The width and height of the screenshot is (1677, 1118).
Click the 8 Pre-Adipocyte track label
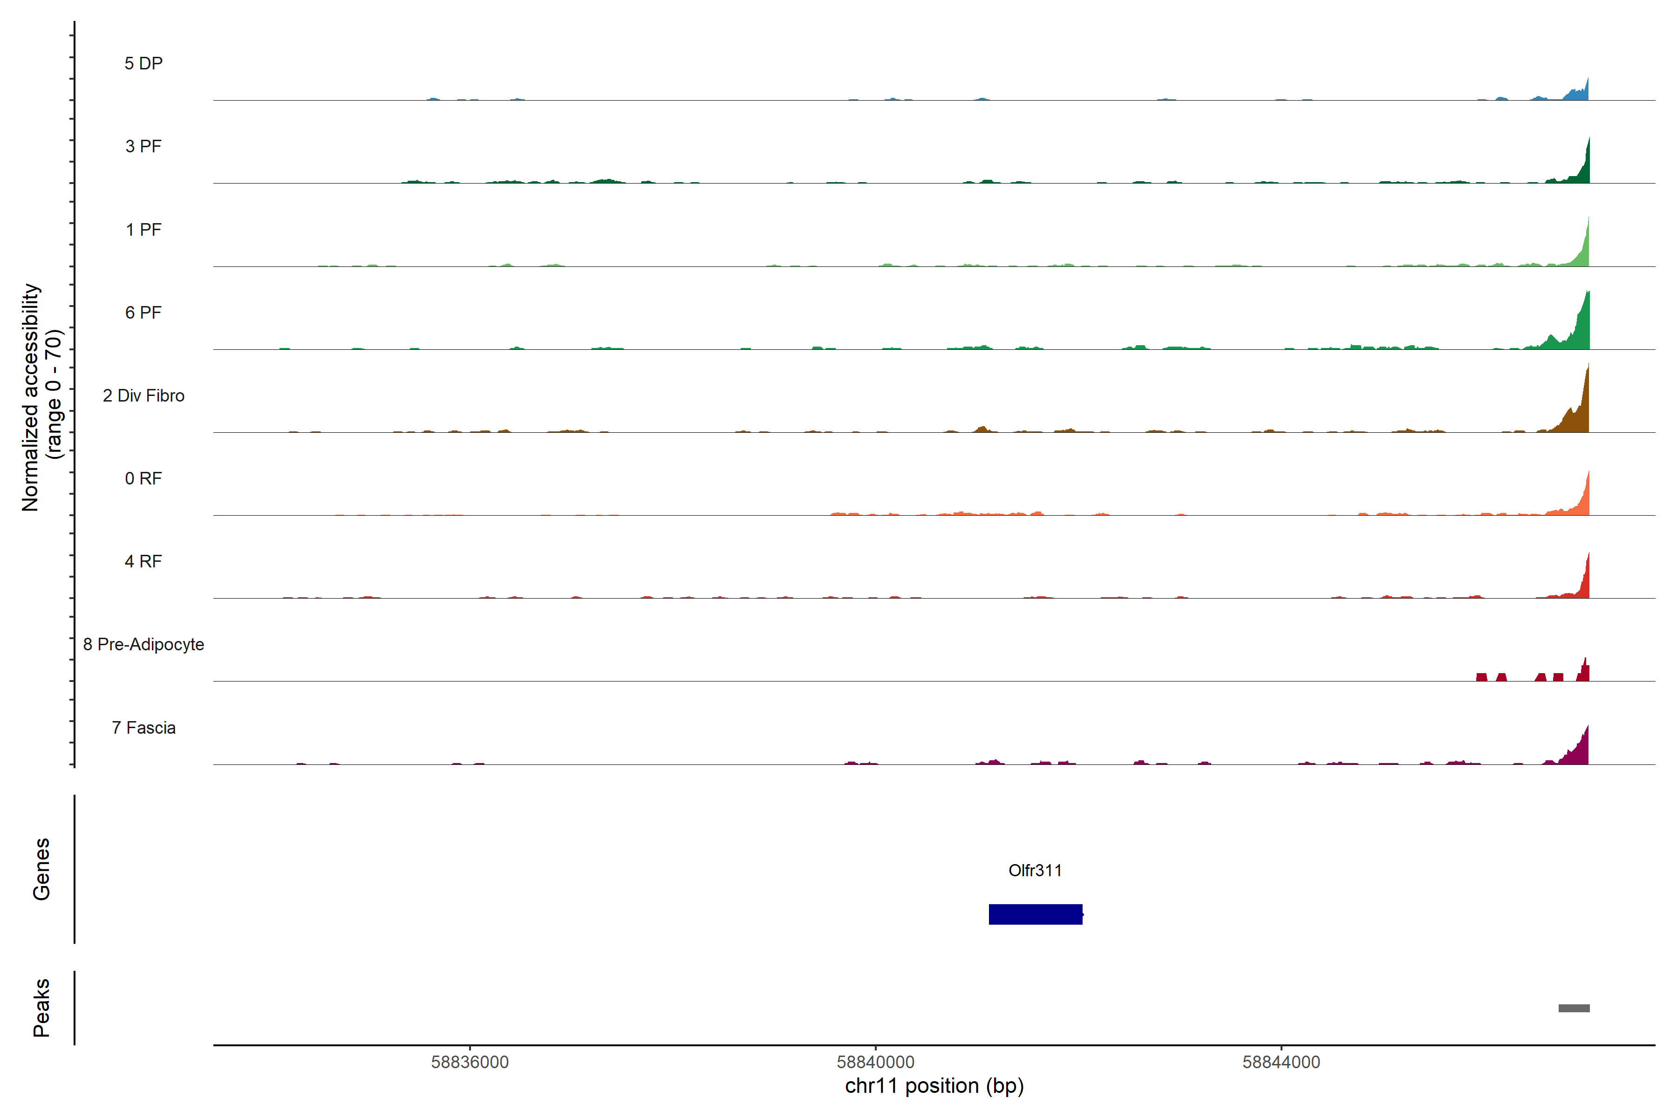click(143, 645)
